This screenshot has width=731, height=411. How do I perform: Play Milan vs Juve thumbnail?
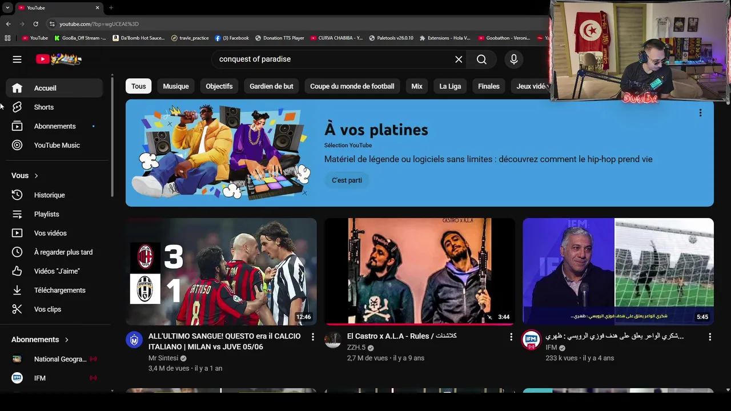pyautogui.click(x=221, y=272)
